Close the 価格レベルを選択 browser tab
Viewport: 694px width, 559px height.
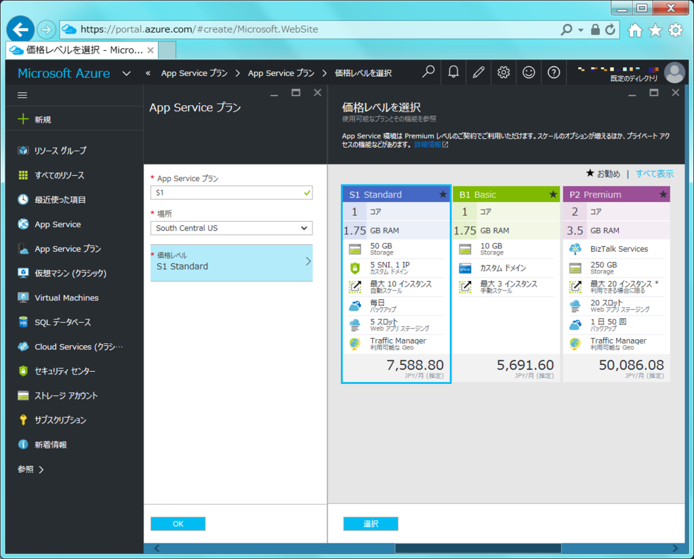(x=150, y=50)
